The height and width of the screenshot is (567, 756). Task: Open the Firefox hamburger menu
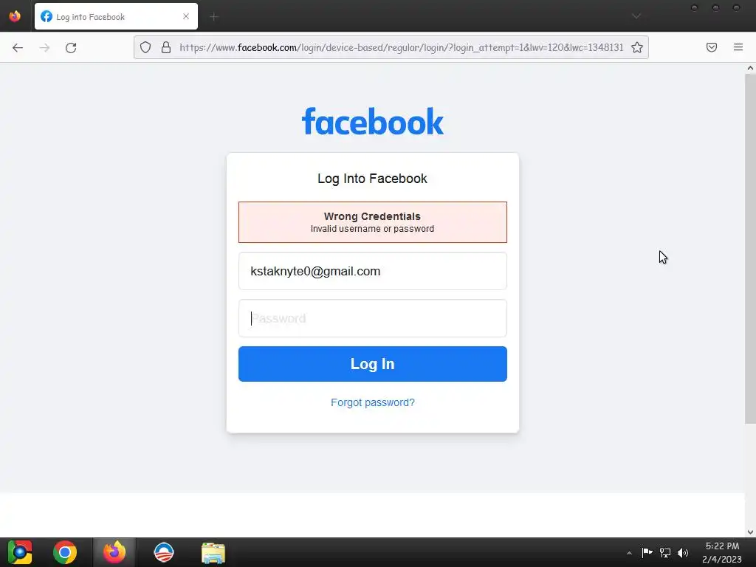point(738,47)
